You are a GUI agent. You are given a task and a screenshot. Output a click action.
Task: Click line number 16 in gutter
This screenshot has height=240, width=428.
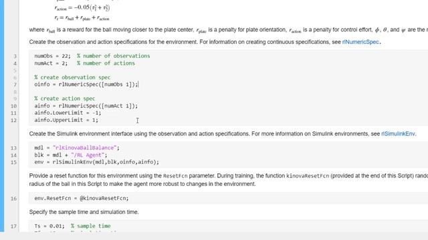point(13,199)
